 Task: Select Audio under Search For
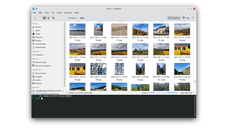pyautogui.click(x=38, y=80)
